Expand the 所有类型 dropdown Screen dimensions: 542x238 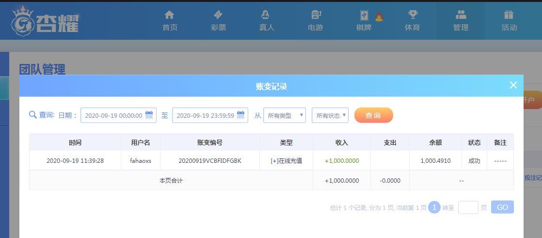[285, 115]
